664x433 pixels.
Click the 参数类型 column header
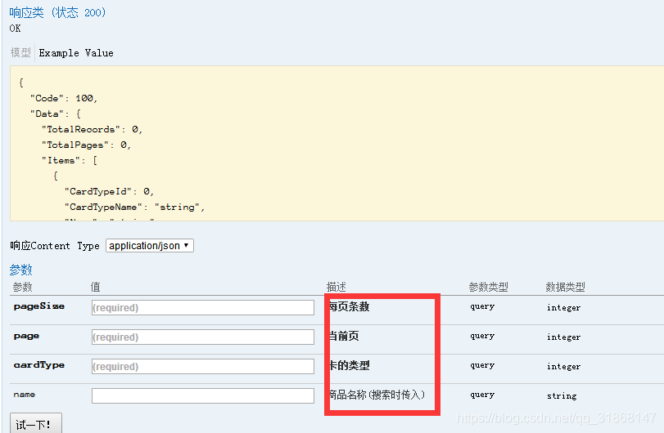click(488, 288)
